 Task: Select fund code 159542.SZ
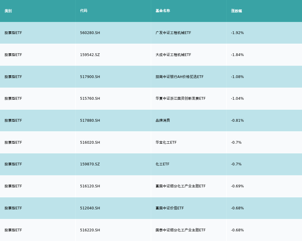(90, 55)
